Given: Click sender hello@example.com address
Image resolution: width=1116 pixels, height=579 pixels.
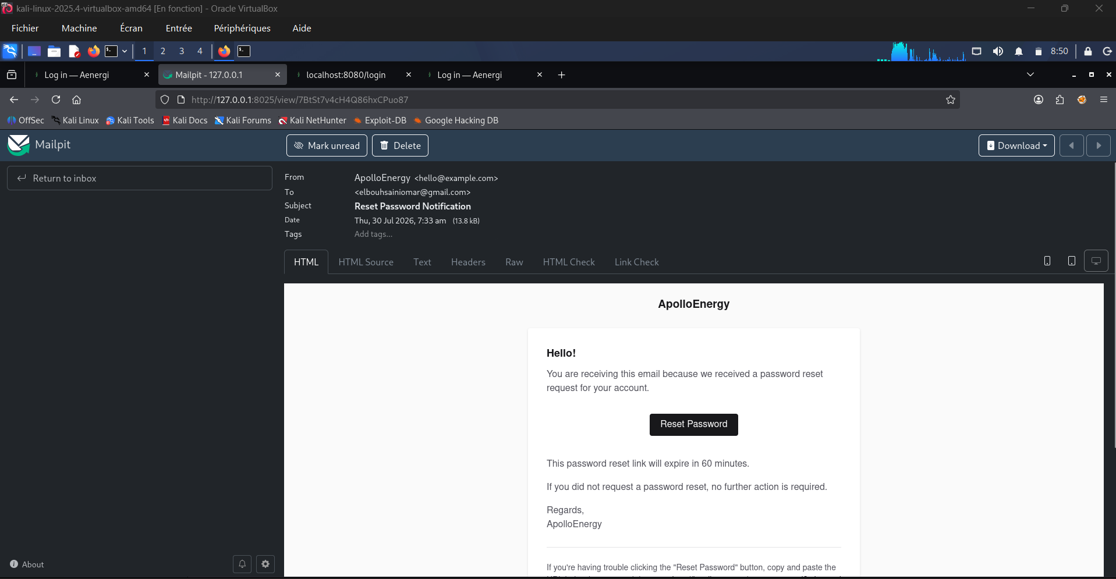Looking at the screenshot, I should (x=456, y=178).
